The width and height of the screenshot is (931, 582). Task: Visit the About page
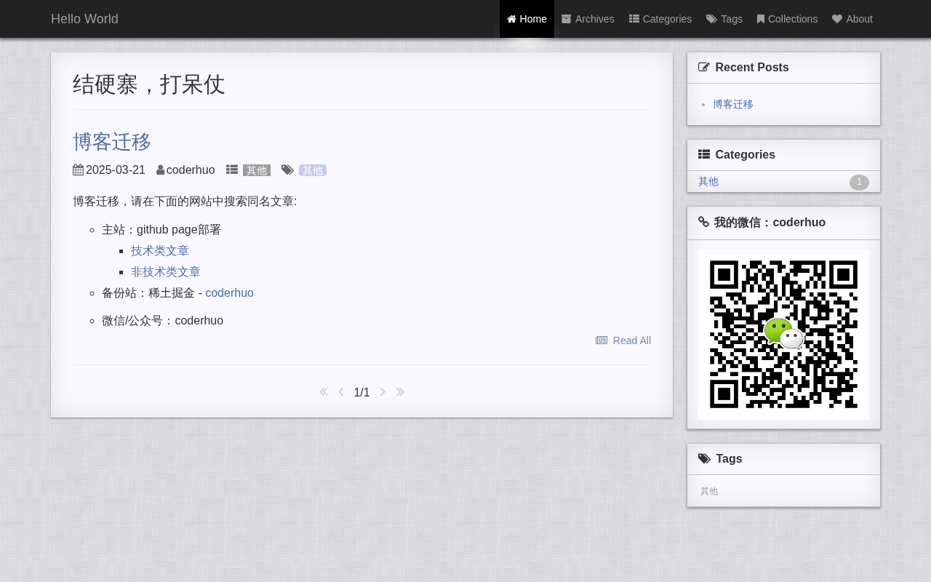852,19
